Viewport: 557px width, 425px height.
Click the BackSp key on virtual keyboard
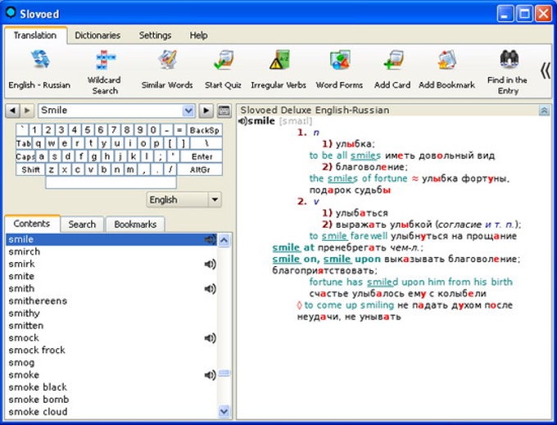pyautogui.click(x=205, y=130)
